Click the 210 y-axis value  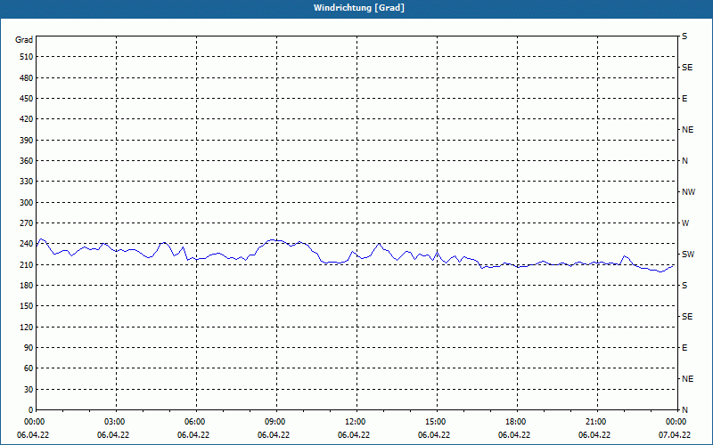[x=27, y=264]
